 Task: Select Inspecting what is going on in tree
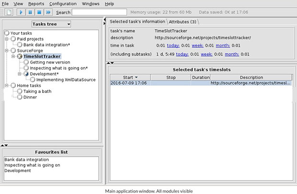(x=58, y=68)
